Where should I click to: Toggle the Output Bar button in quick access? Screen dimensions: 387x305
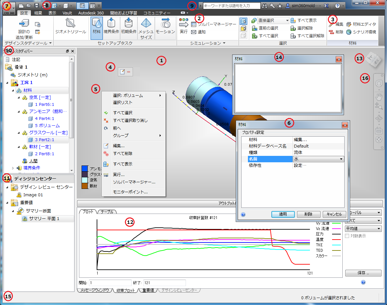pyautogui.click(x=92, y=6)
